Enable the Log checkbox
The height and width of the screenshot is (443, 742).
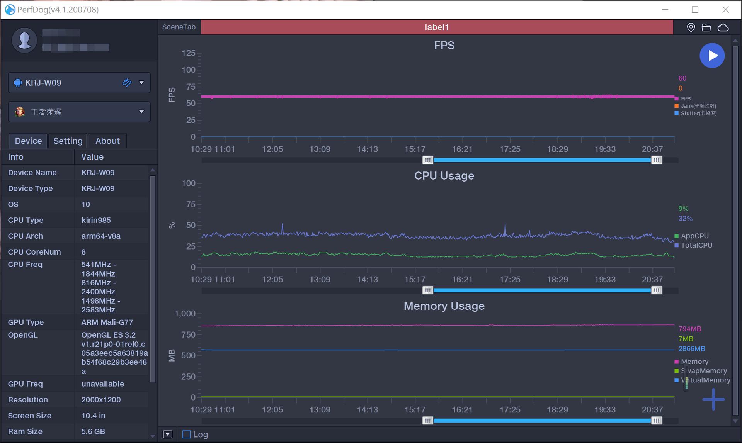[187, 435]
